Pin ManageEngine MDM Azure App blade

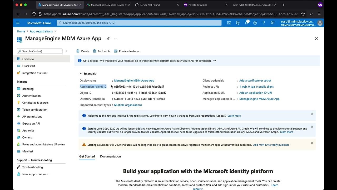click(x=108, y=39)
